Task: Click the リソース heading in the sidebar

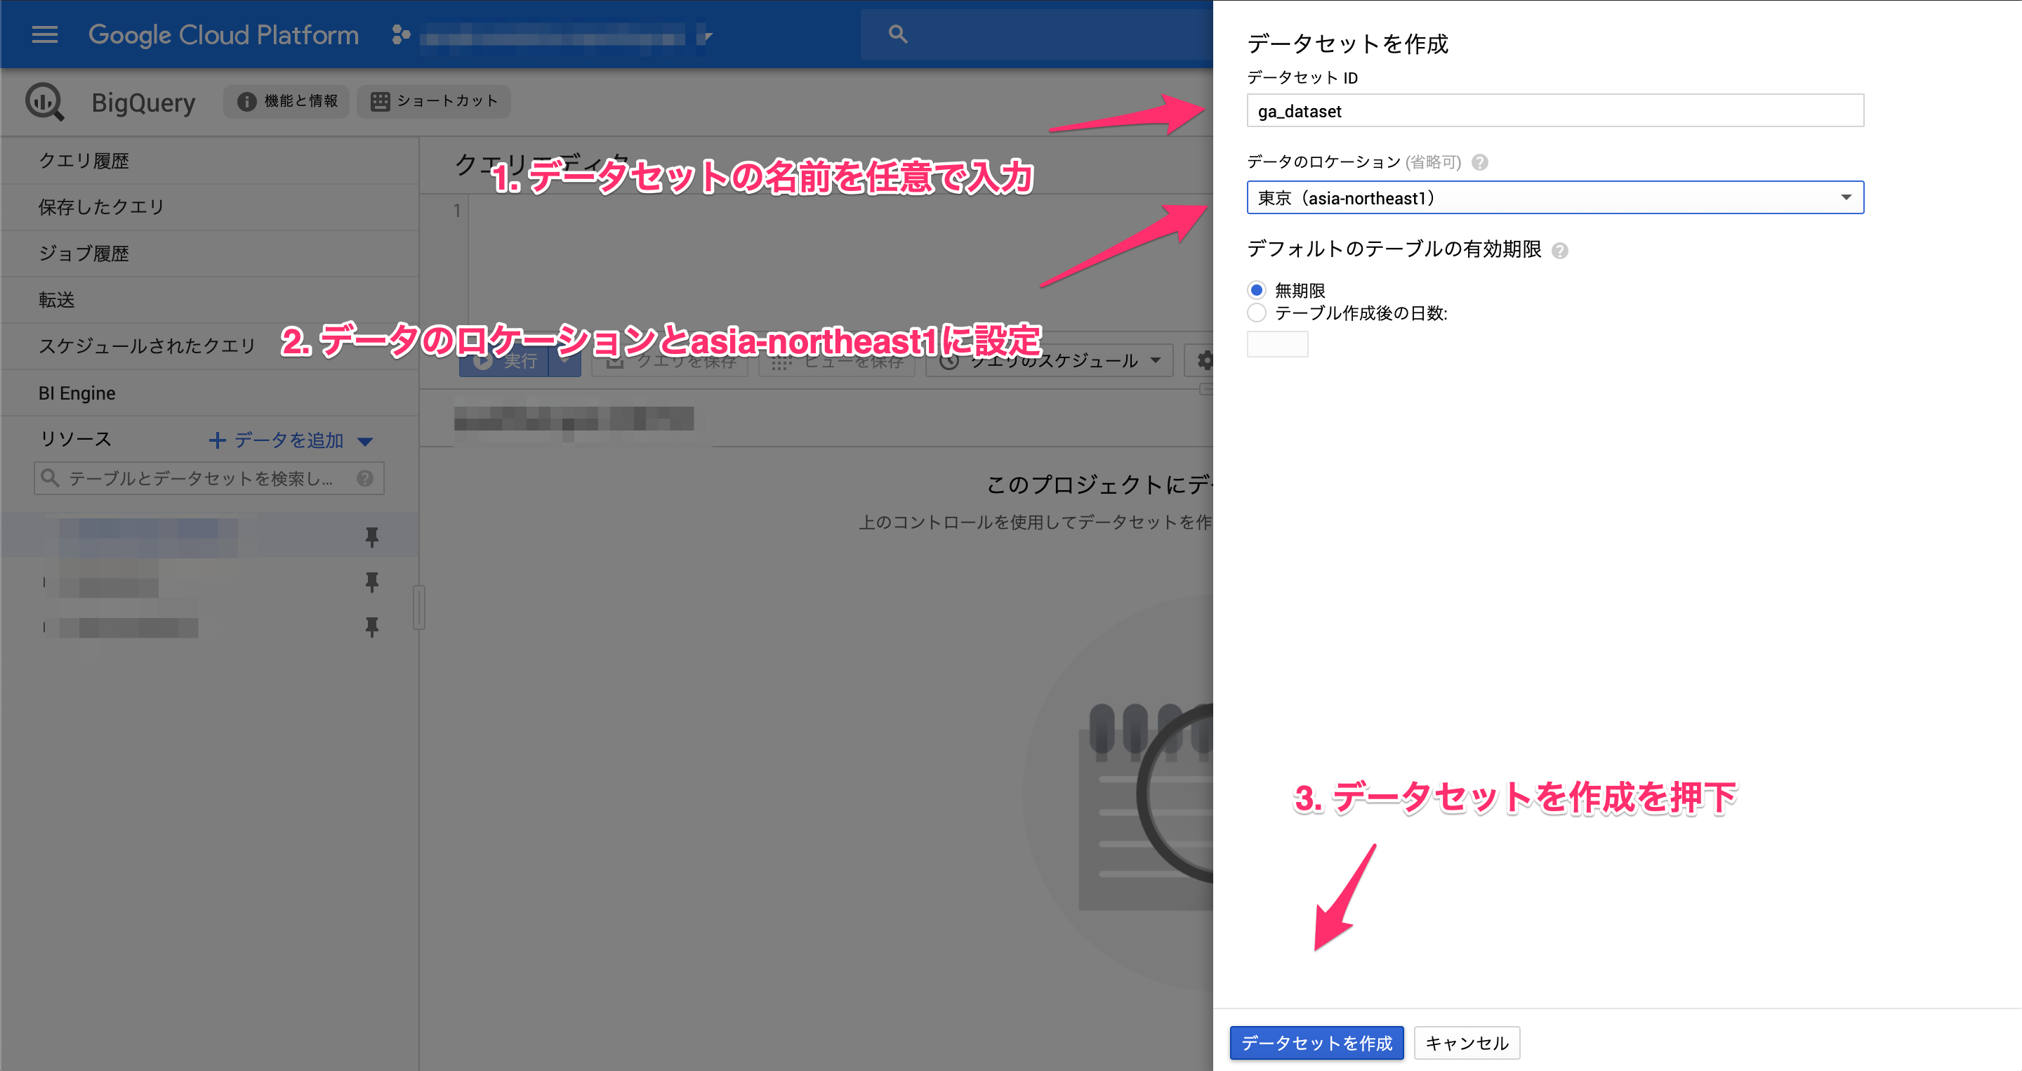Action: (x=76, y=439)
